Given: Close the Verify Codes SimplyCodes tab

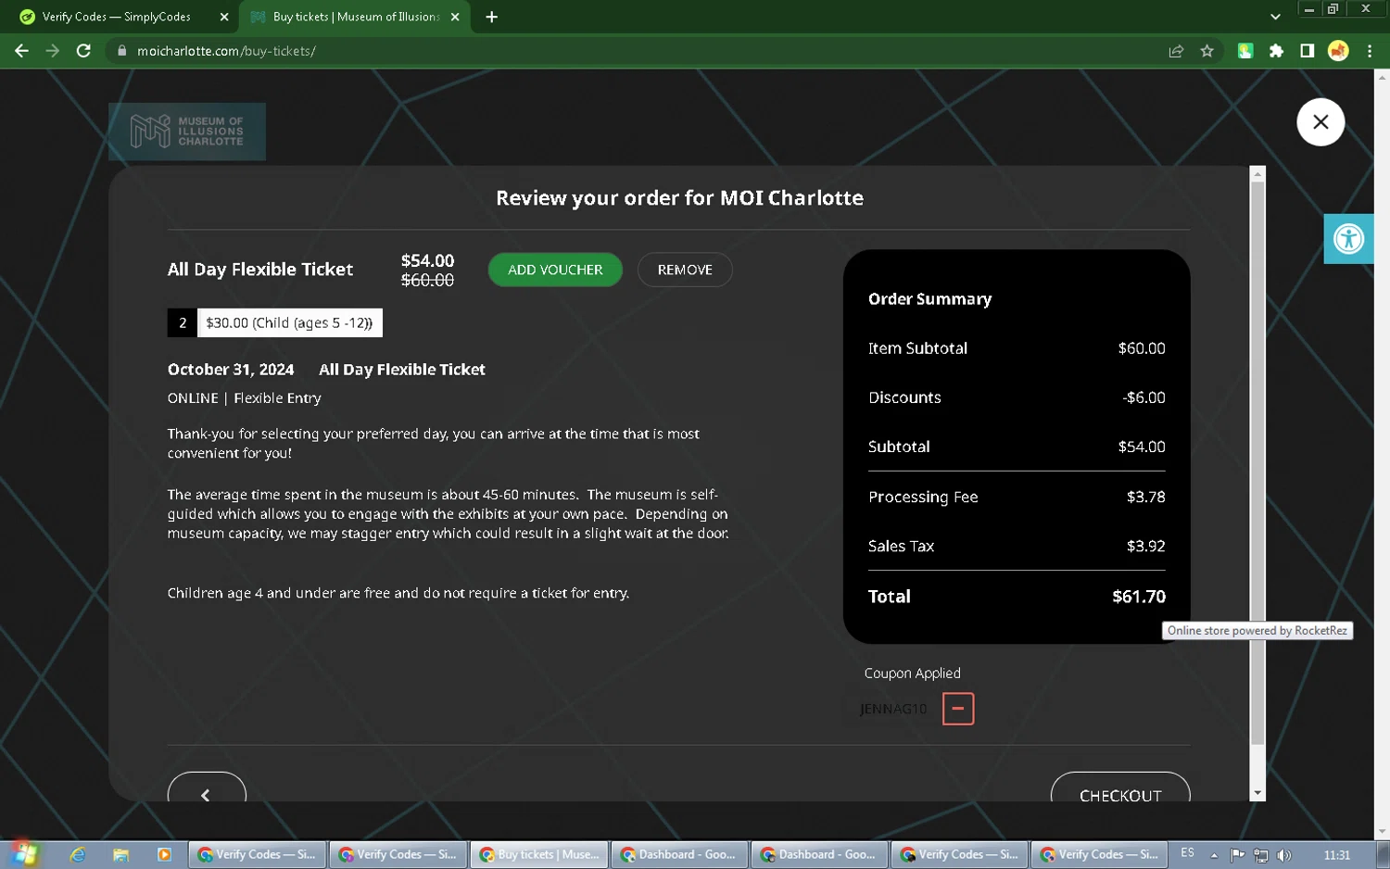Looking at the screenshot, I should click(224, 17).
